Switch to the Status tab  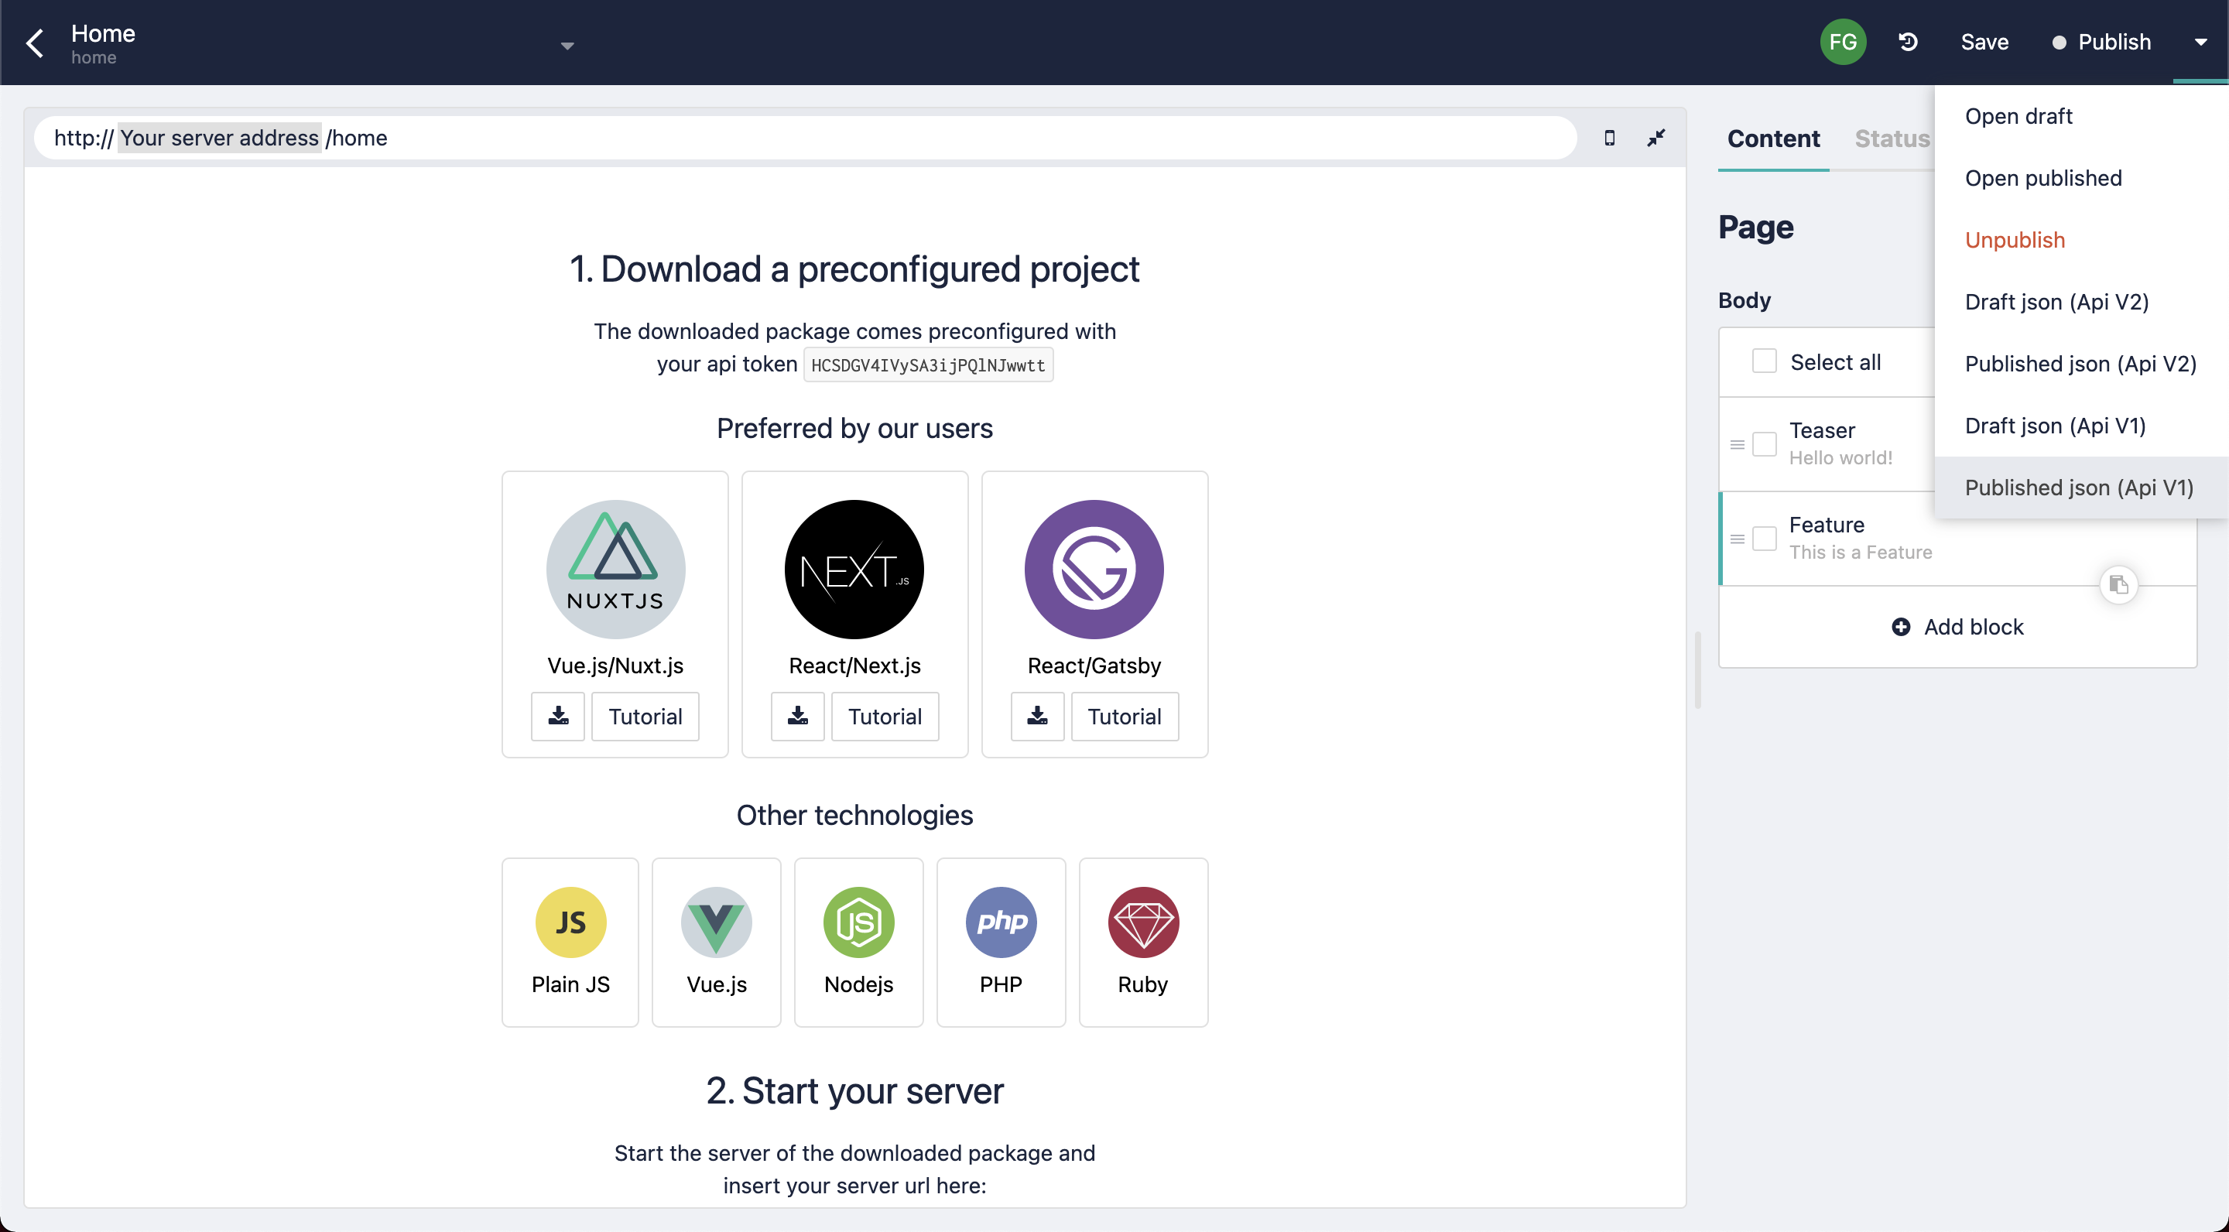1892,139
